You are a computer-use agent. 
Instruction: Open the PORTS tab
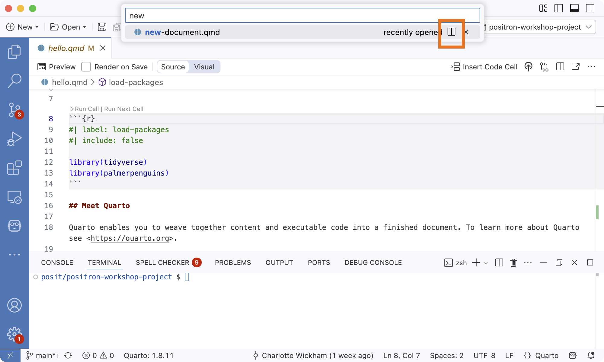tap(319, 262)
